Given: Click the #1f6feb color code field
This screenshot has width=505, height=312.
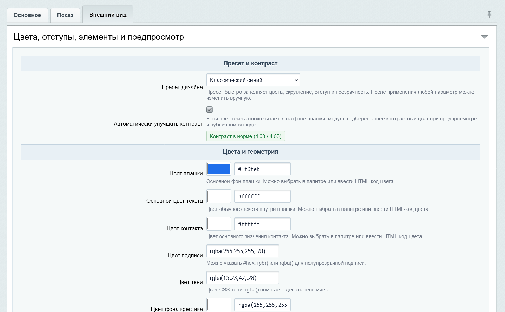Looking at the screenshot, I should click(262, 169).
